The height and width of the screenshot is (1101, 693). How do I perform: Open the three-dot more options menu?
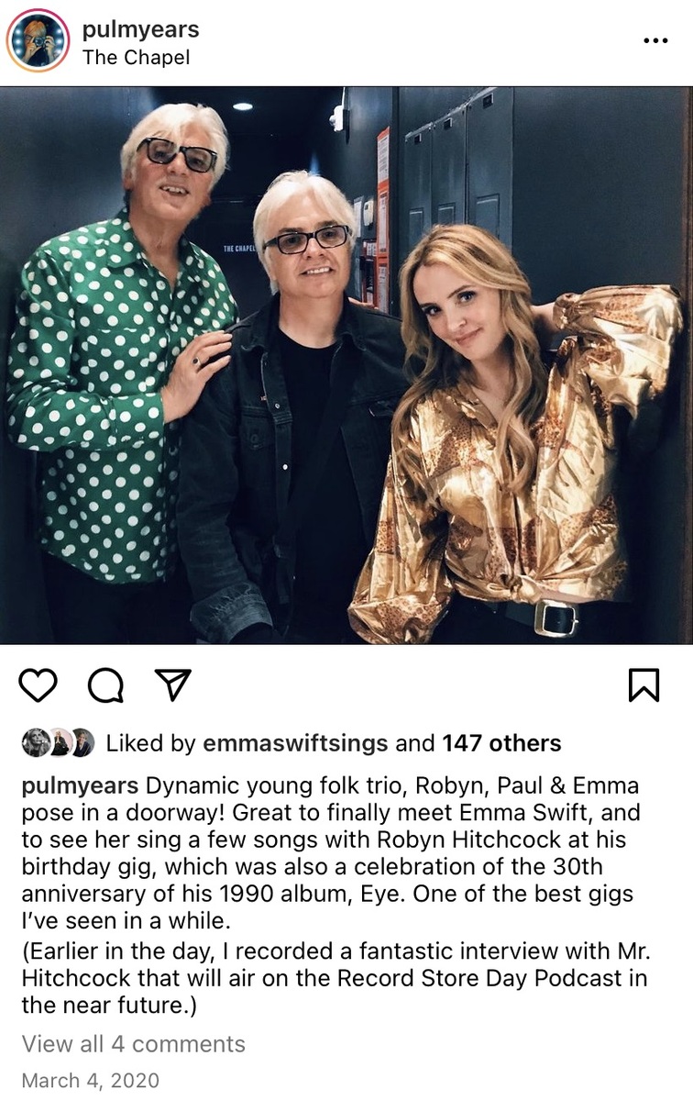click(654, 41)
